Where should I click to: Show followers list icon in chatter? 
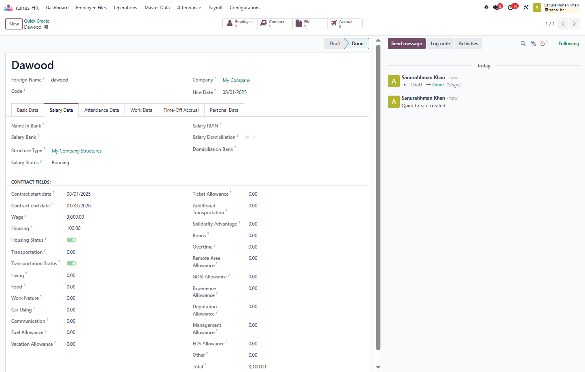544,43
